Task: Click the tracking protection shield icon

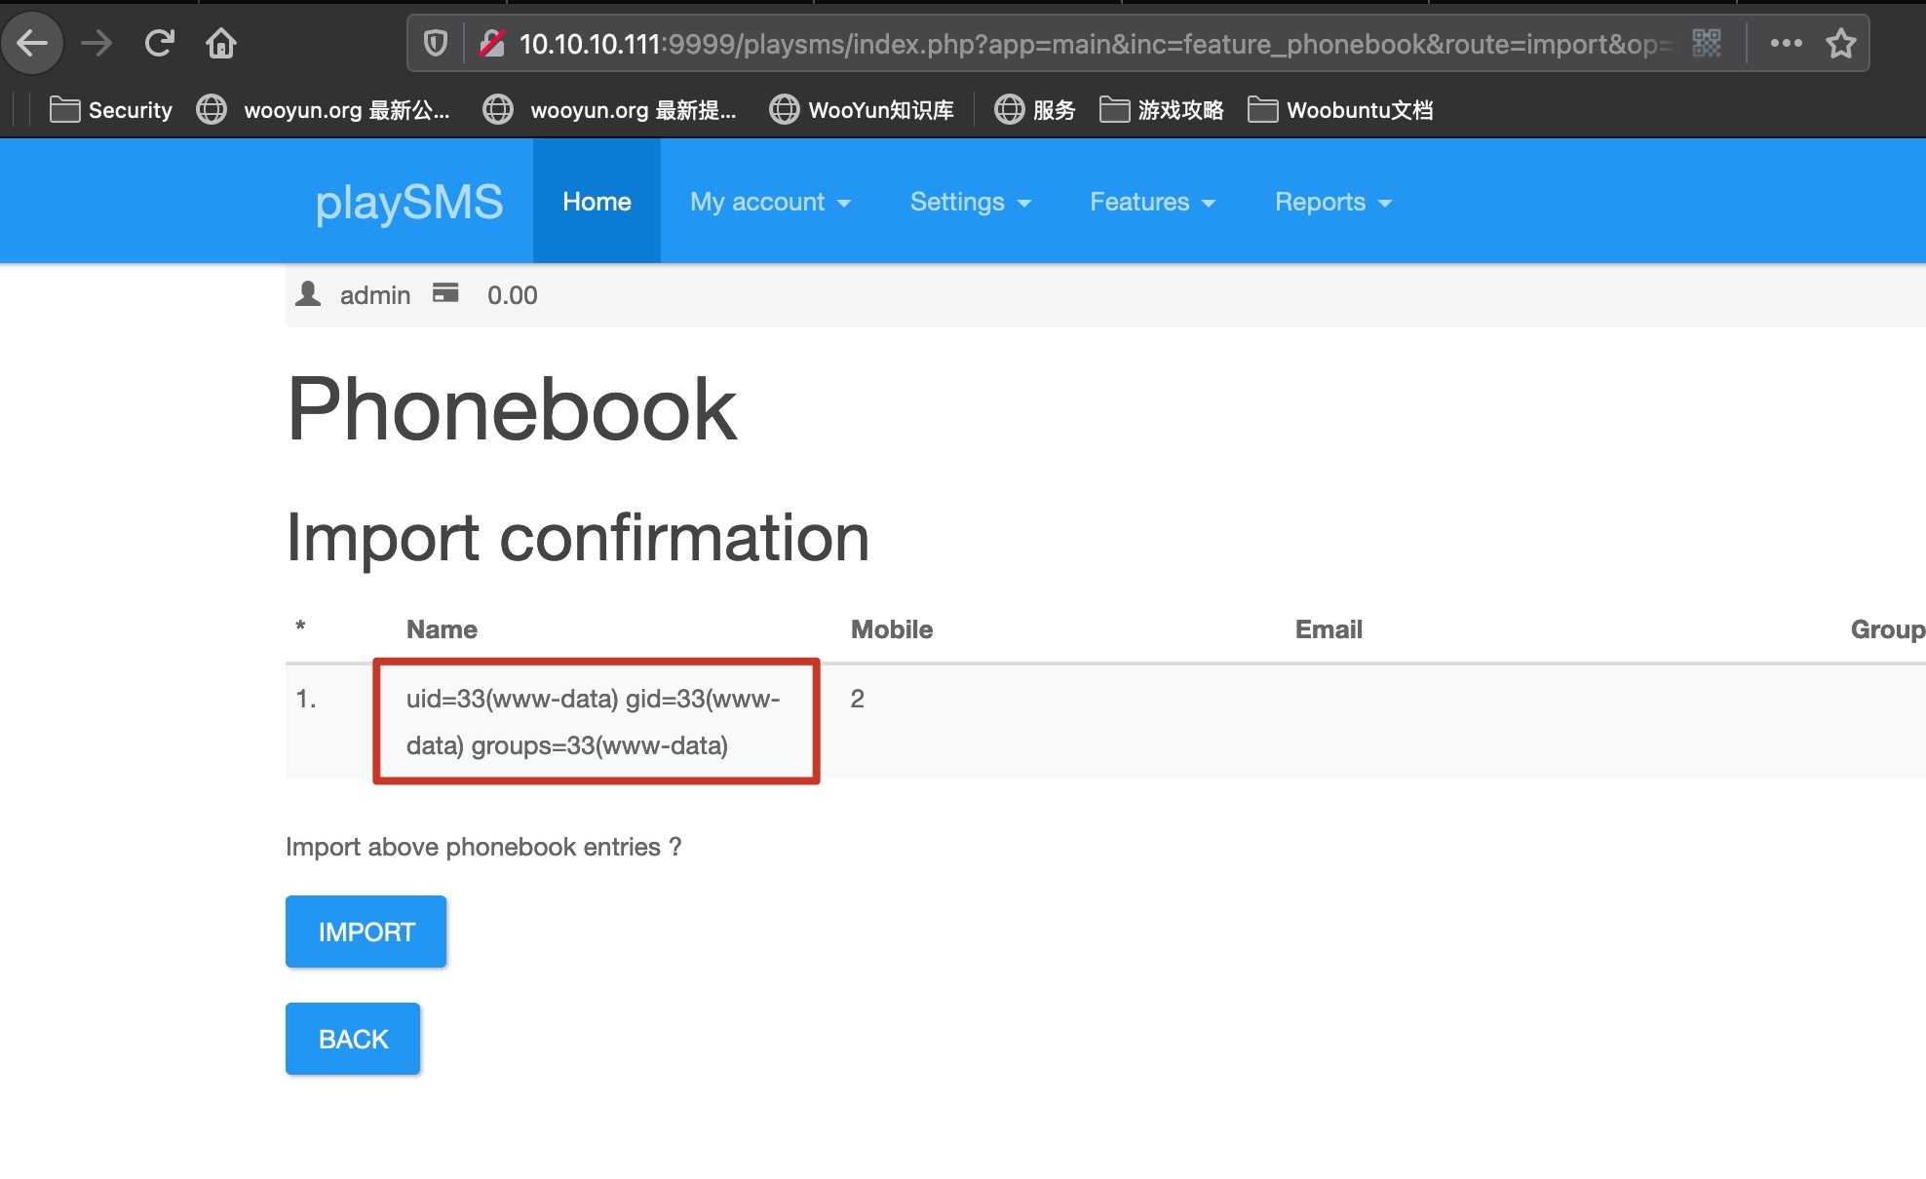Action: (435, 43)
